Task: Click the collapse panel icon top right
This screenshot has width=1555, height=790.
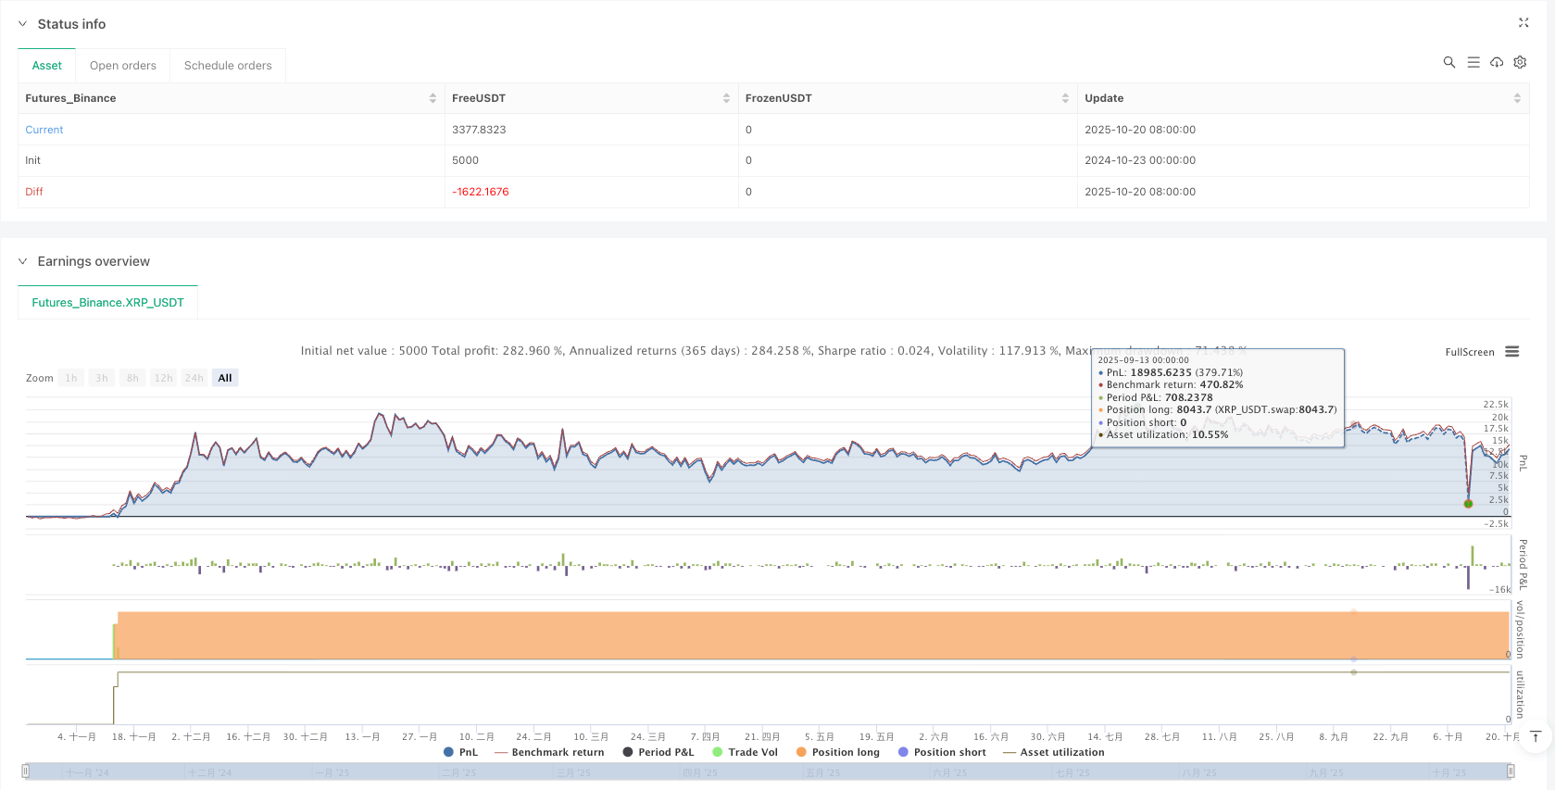Action: pos(1524,23)
